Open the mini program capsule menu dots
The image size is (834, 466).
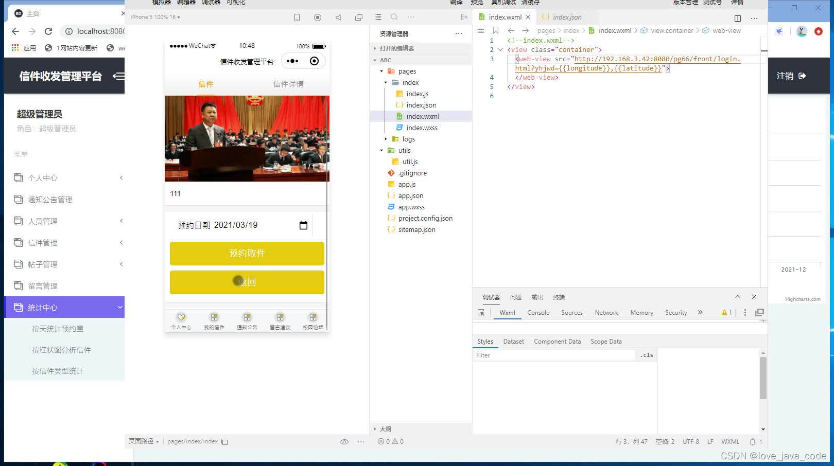pyautogui.click(x=292, y=61)
